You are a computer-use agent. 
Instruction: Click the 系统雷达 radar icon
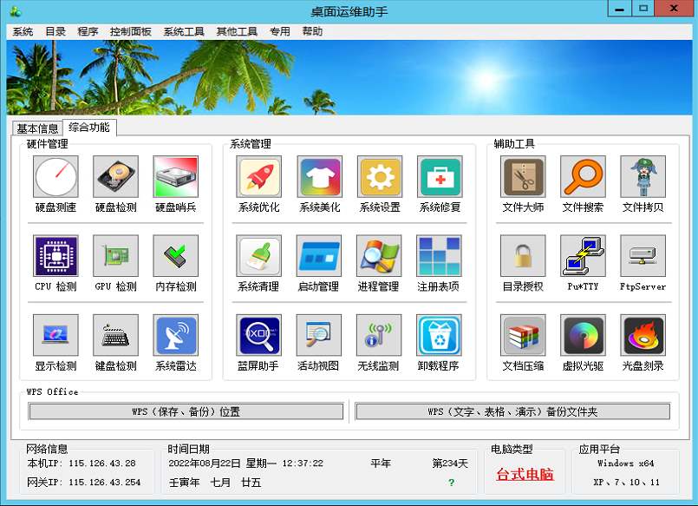click(175, 336)
